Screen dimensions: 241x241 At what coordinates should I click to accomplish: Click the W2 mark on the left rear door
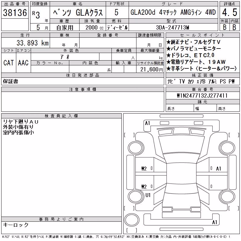click(144, 186)
